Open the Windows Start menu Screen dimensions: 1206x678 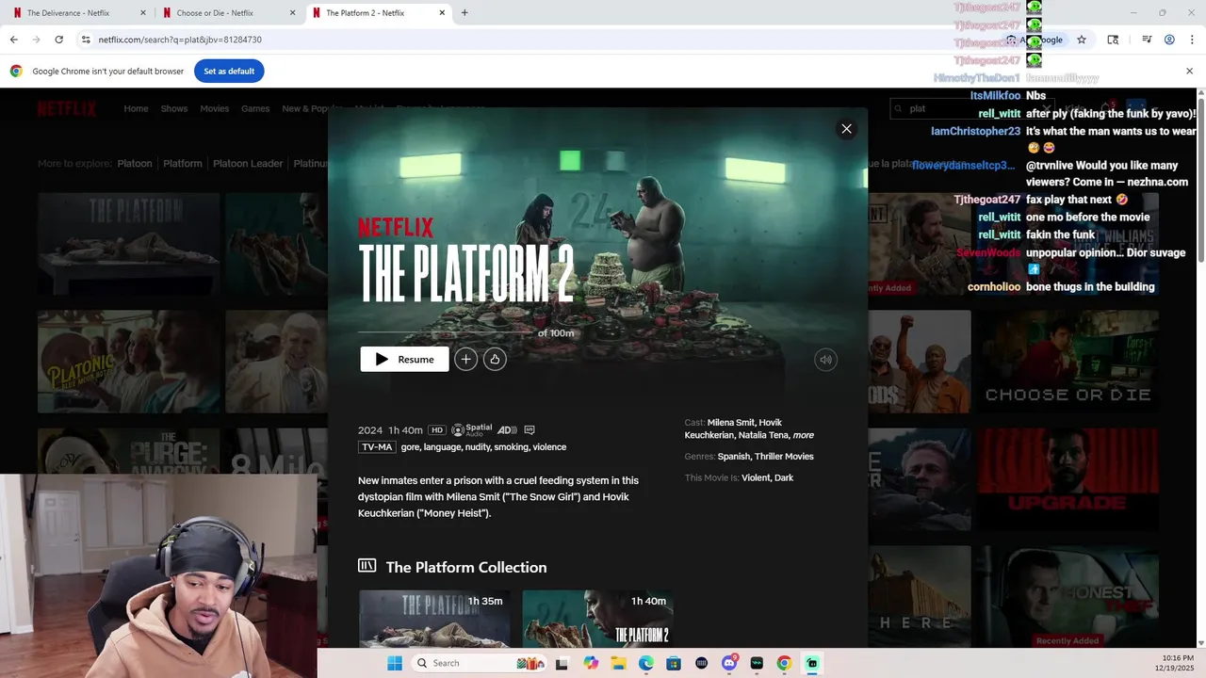[x=395, y=663]
